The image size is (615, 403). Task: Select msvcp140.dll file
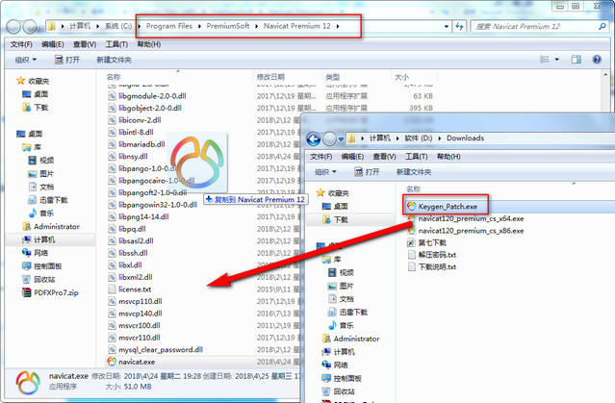135,314
